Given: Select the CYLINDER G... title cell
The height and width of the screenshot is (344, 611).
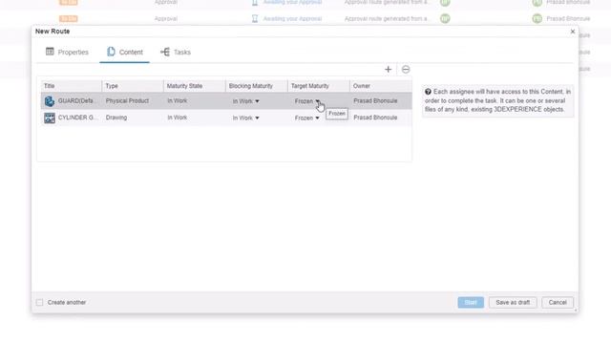Looking at the screenshot, I should [x=77, y=118].
